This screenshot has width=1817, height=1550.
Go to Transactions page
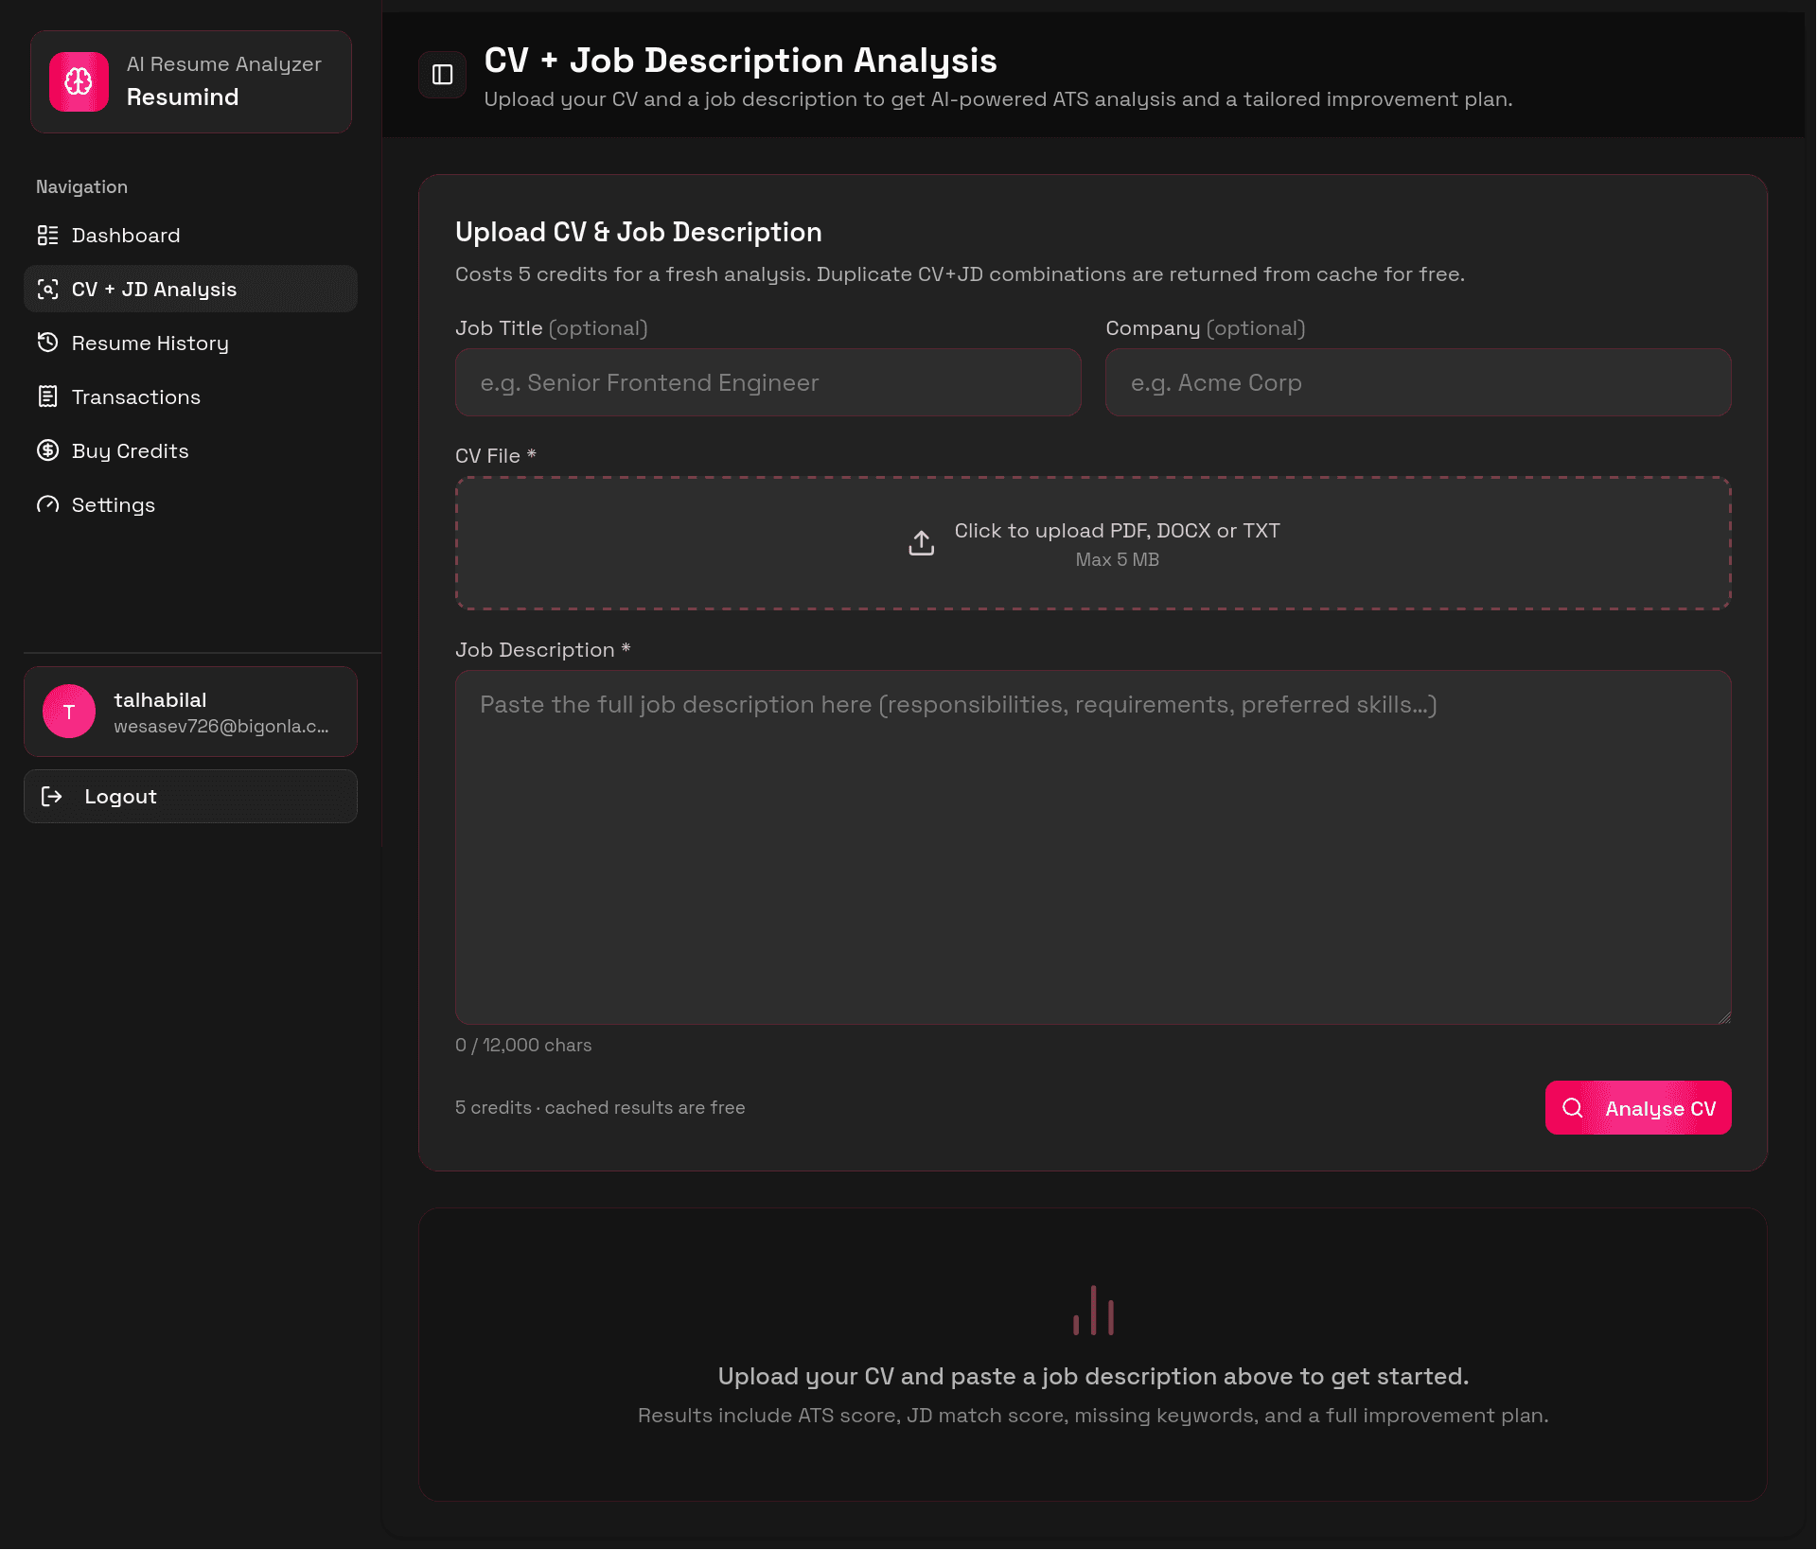pyautogui.click(x=190, y=396)
